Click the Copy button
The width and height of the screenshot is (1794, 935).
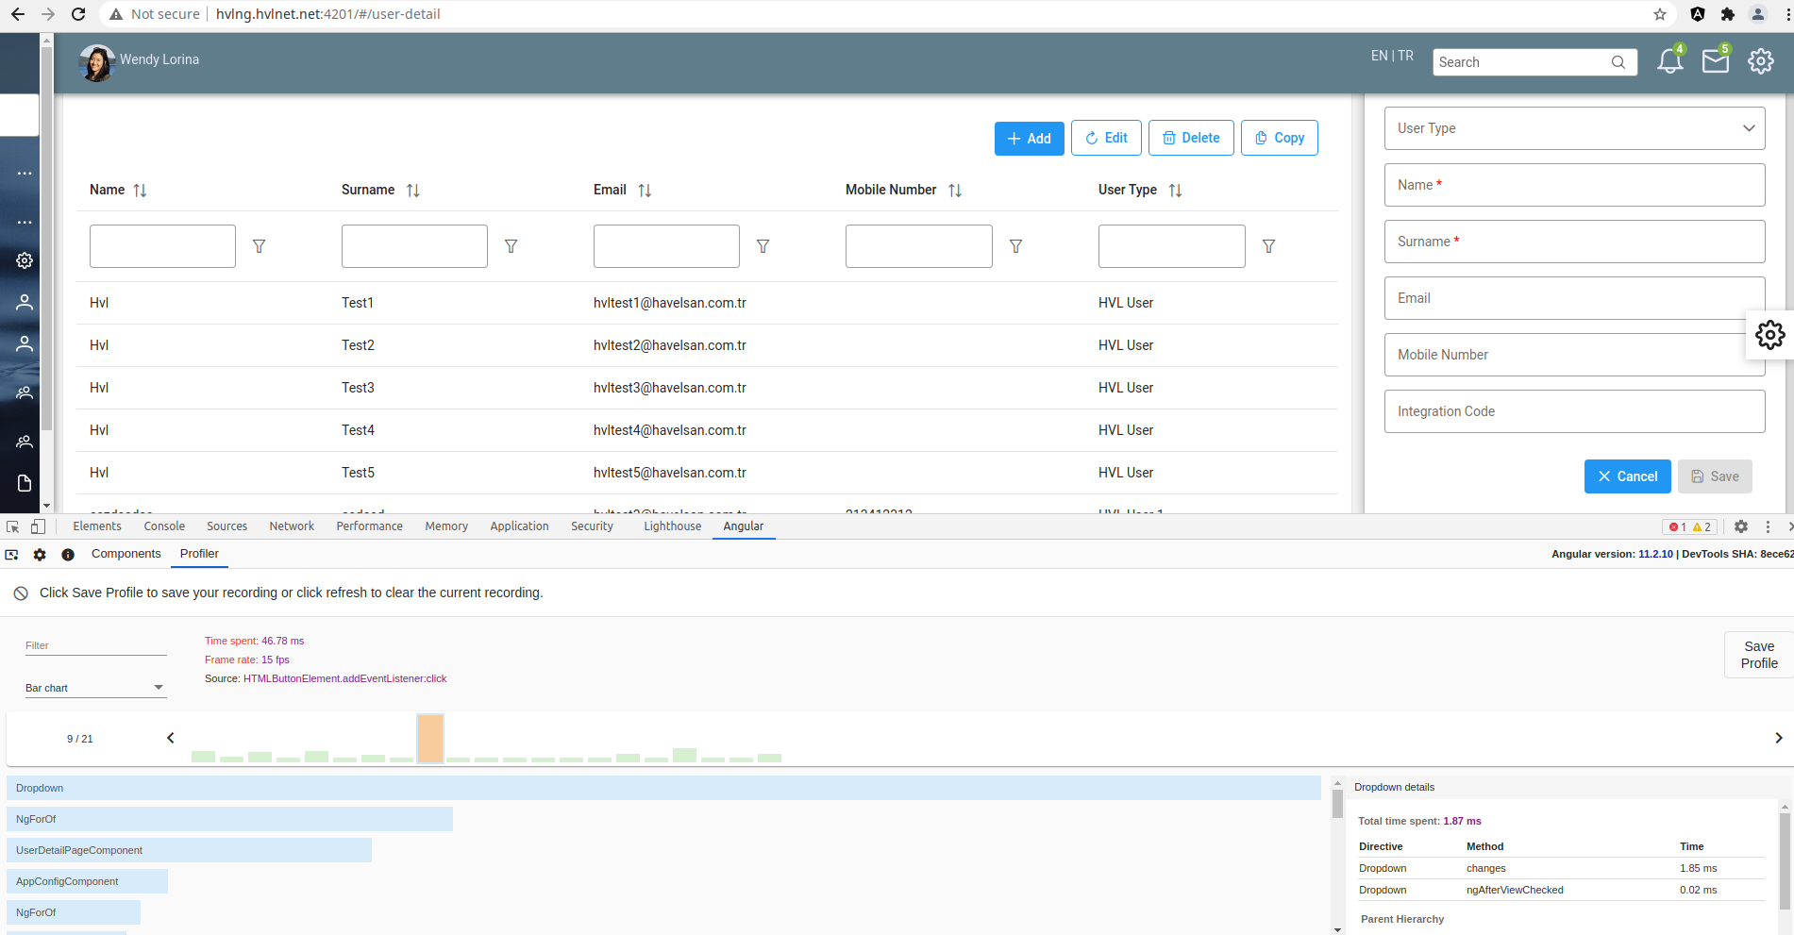point(1280,138)
